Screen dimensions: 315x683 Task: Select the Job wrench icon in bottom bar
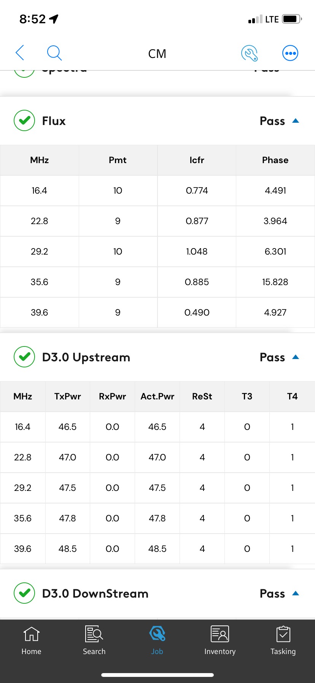(157, 633)
